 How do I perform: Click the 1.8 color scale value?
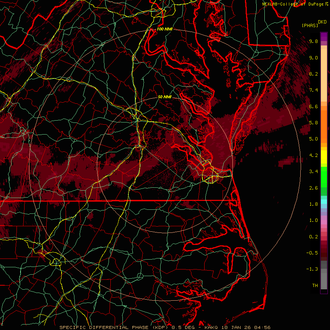coord(313,204)
